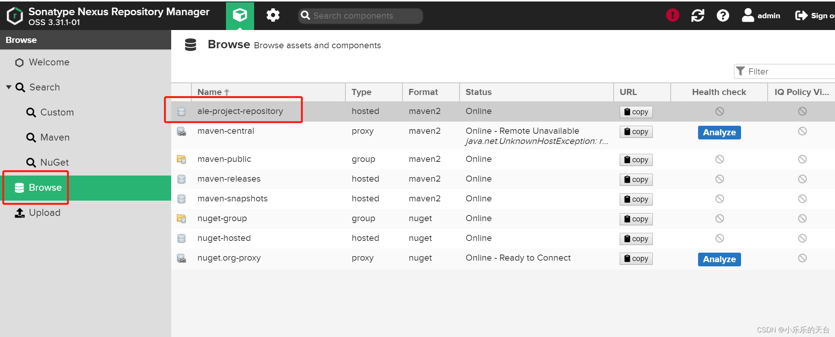Click group folder icon for nuget-group

tap(181, 218)
